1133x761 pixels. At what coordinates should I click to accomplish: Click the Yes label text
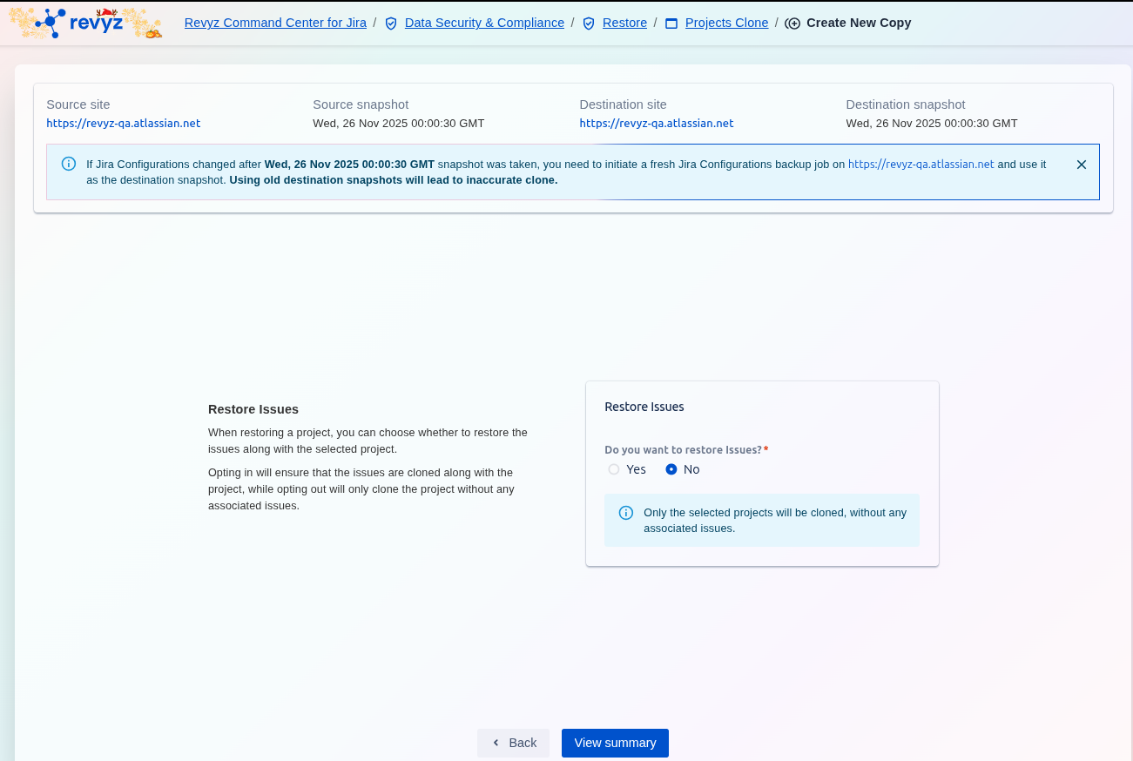click(x=637, y=469)
